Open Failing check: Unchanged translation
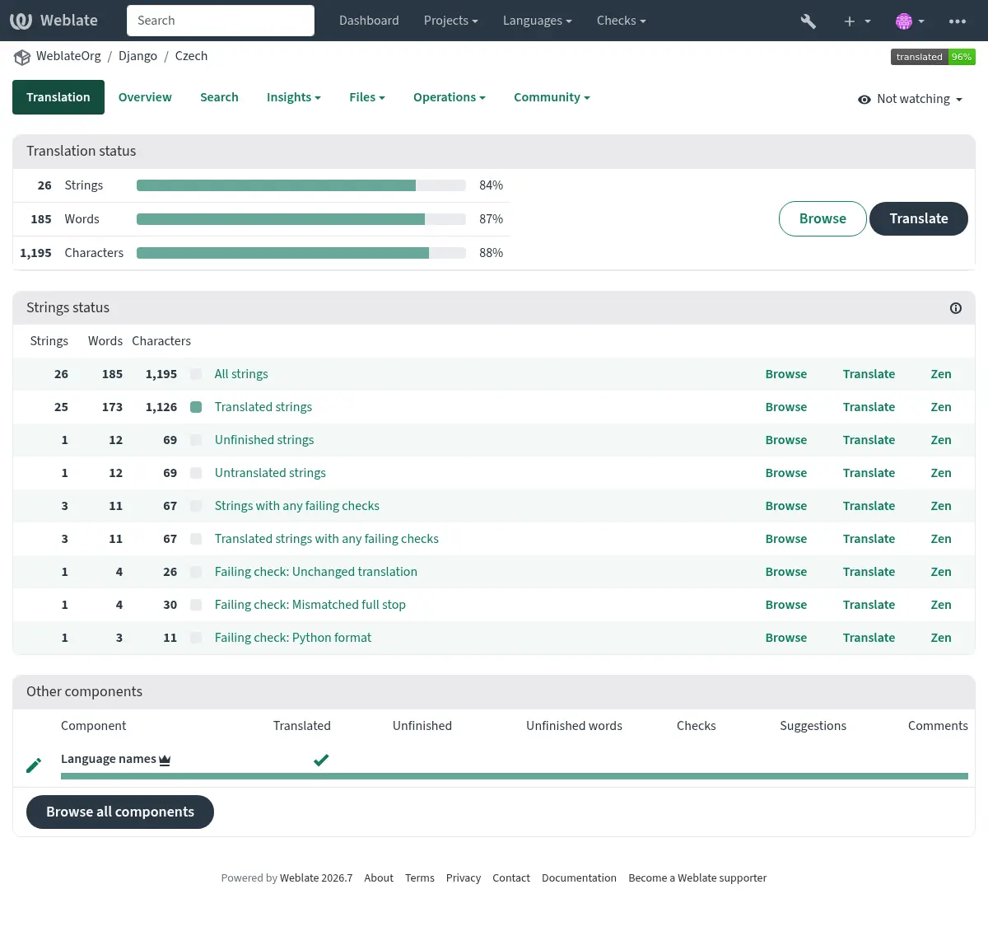Viewport: 988px width, 936px height. coord(316,572)
